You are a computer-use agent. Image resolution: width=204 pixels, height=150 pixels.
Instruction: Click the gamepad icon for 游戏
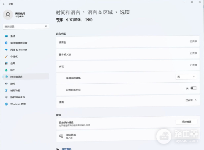coord(6,84)
